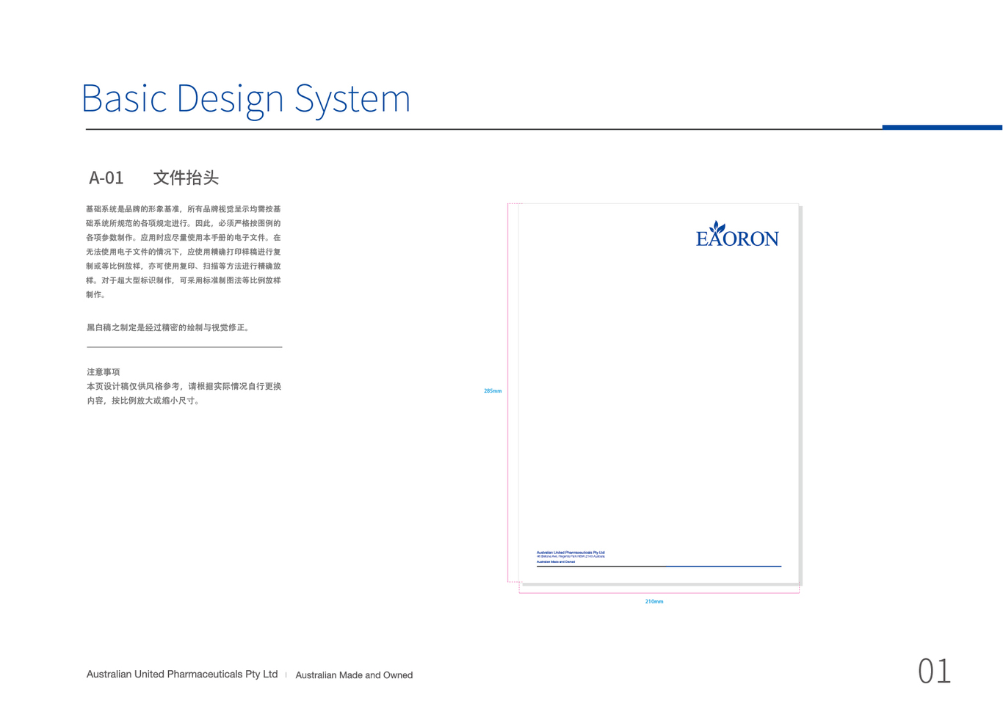This screenshot has width=1003, height=709.
Task: Select the '210mm' width dimension label
Action: point(654,602)
